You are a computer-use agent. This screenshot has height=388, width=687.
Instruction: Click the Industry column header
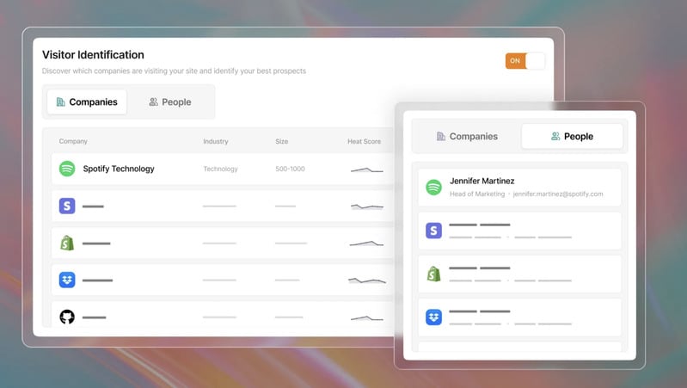pos(216,141)
